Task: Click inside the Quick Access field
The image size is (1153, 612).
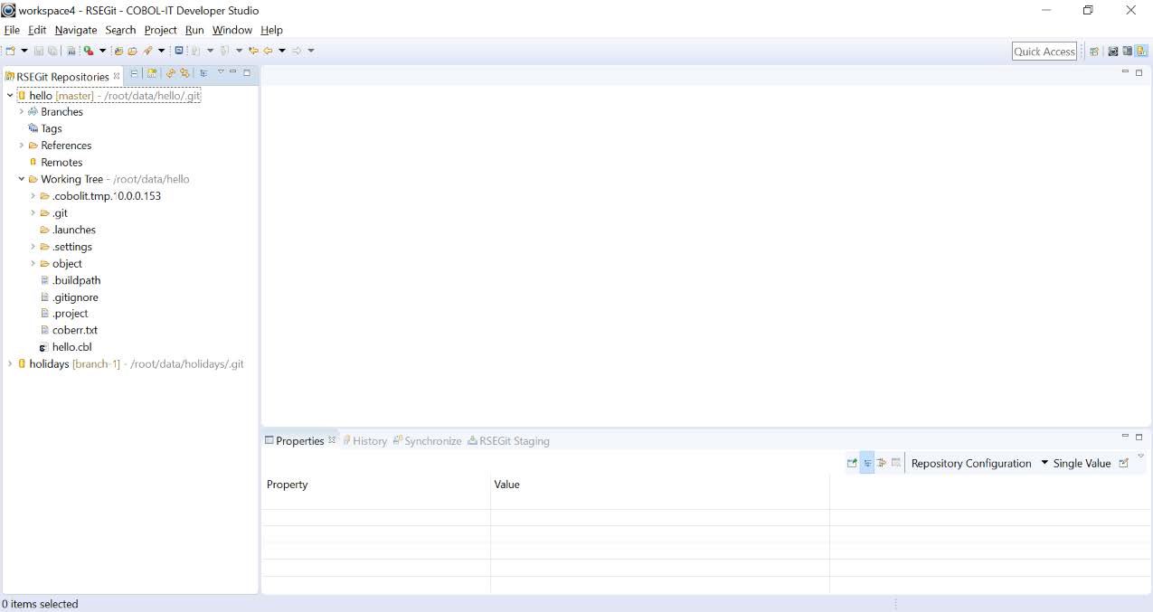Action: pos(1044,52)
